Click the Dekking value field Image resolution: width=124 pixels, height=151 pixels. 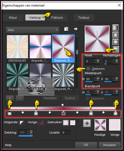click(x=22, y=132)
